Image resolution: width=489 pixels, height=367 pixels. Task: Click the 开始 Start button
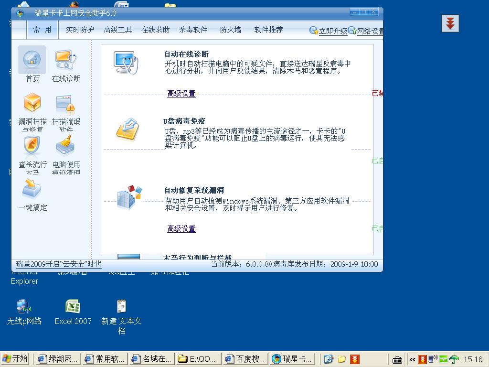(15, 359)
